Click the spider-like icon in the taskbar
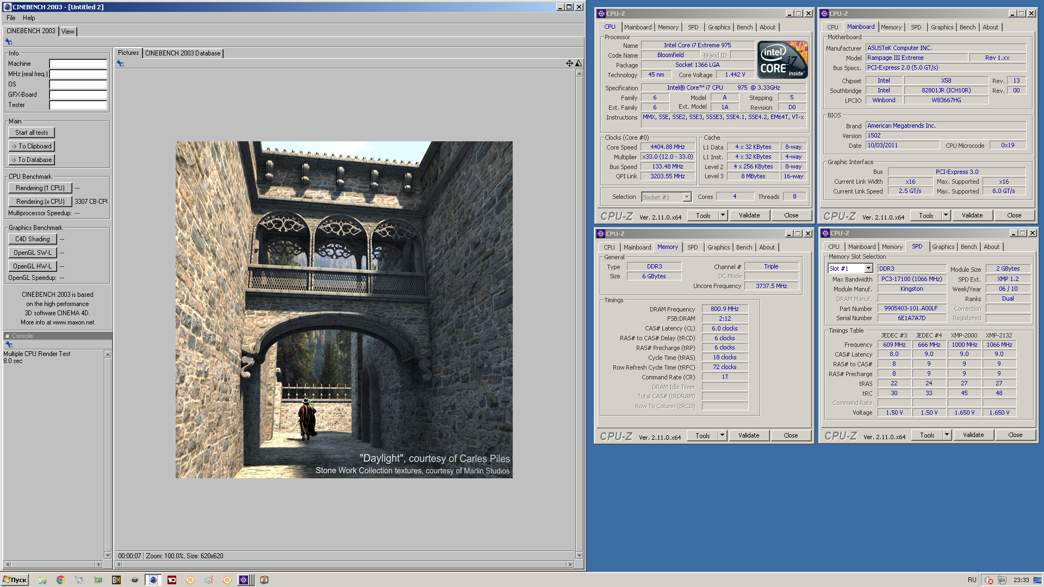Screen dimensions: 1044x587 (135, 580)
